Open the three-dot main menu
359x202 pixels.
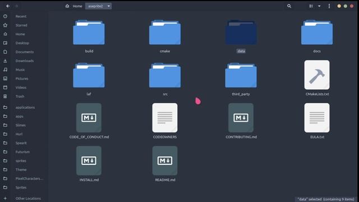pos(329,6)
